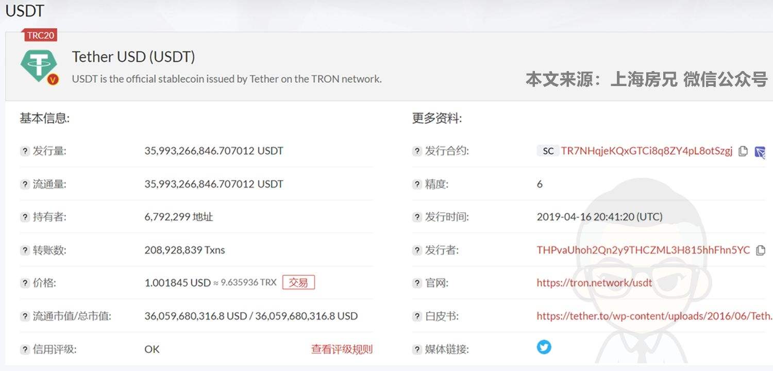The image size is (773, 371).
Task: Click the help icon beside 发行合约
Action: (x=417, y=151)
